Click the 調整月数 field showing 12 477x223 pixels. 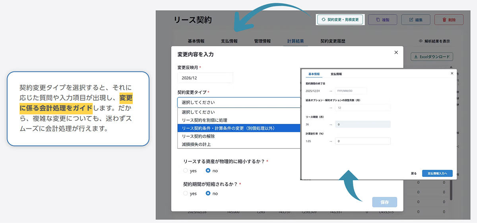click(x=363, y=107)
